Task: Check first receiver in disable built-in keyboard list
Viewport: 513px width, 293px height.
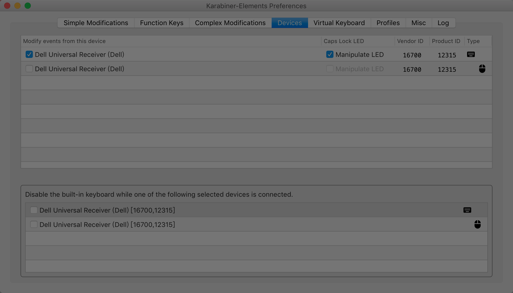Action: point(34,210)
